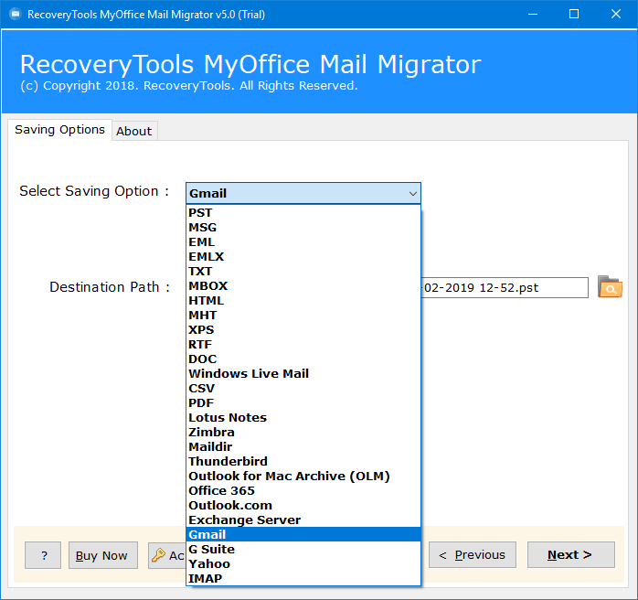The width and height of the screenshot is (638, 600).
Task: Choose Outlook for Mac Archive (OLM)
Action: [303, 477]
